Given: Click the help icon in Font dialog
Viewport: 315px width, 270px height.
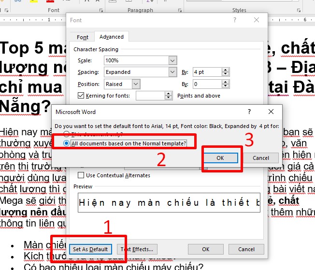Looking at the screenshot, I should [234, 20].
